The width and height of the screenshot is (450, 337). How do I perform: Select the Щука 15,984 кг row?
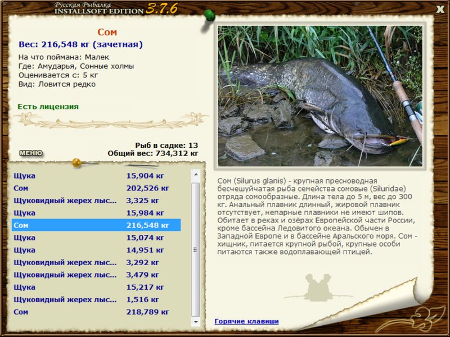[96, 213]
